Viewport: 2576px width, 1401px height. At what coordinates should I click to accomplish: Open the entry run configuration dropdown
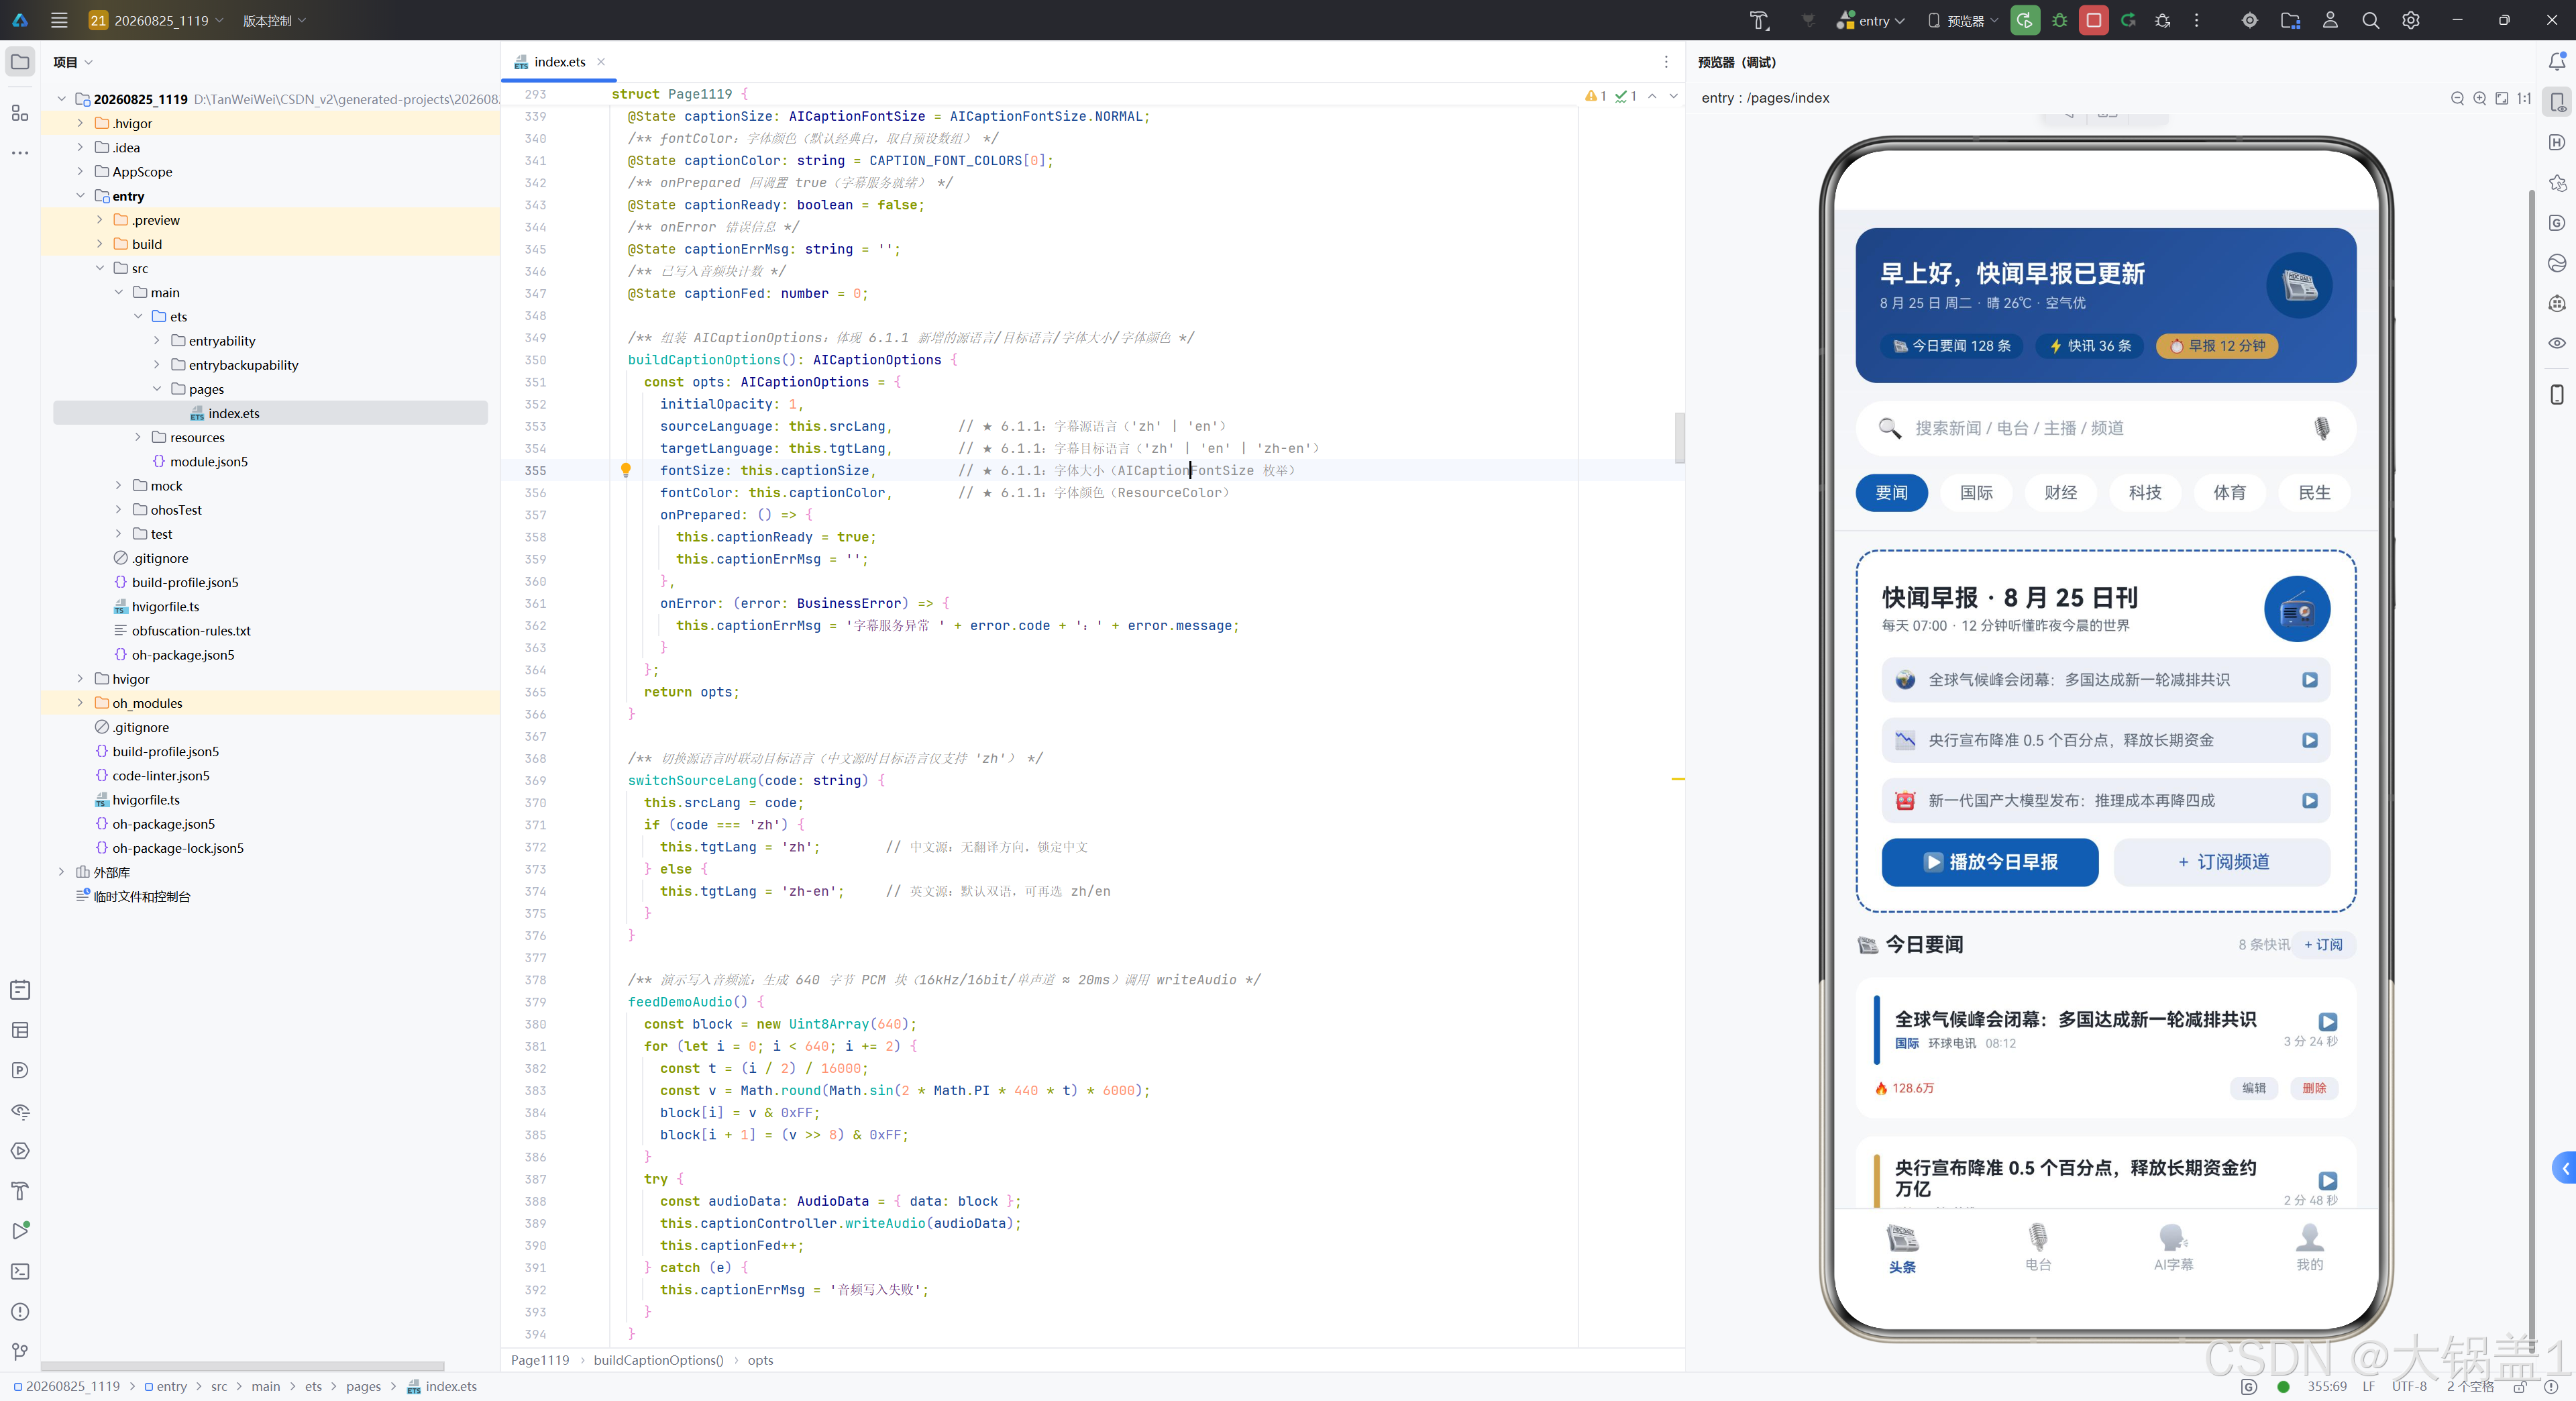click(1871, 20)
